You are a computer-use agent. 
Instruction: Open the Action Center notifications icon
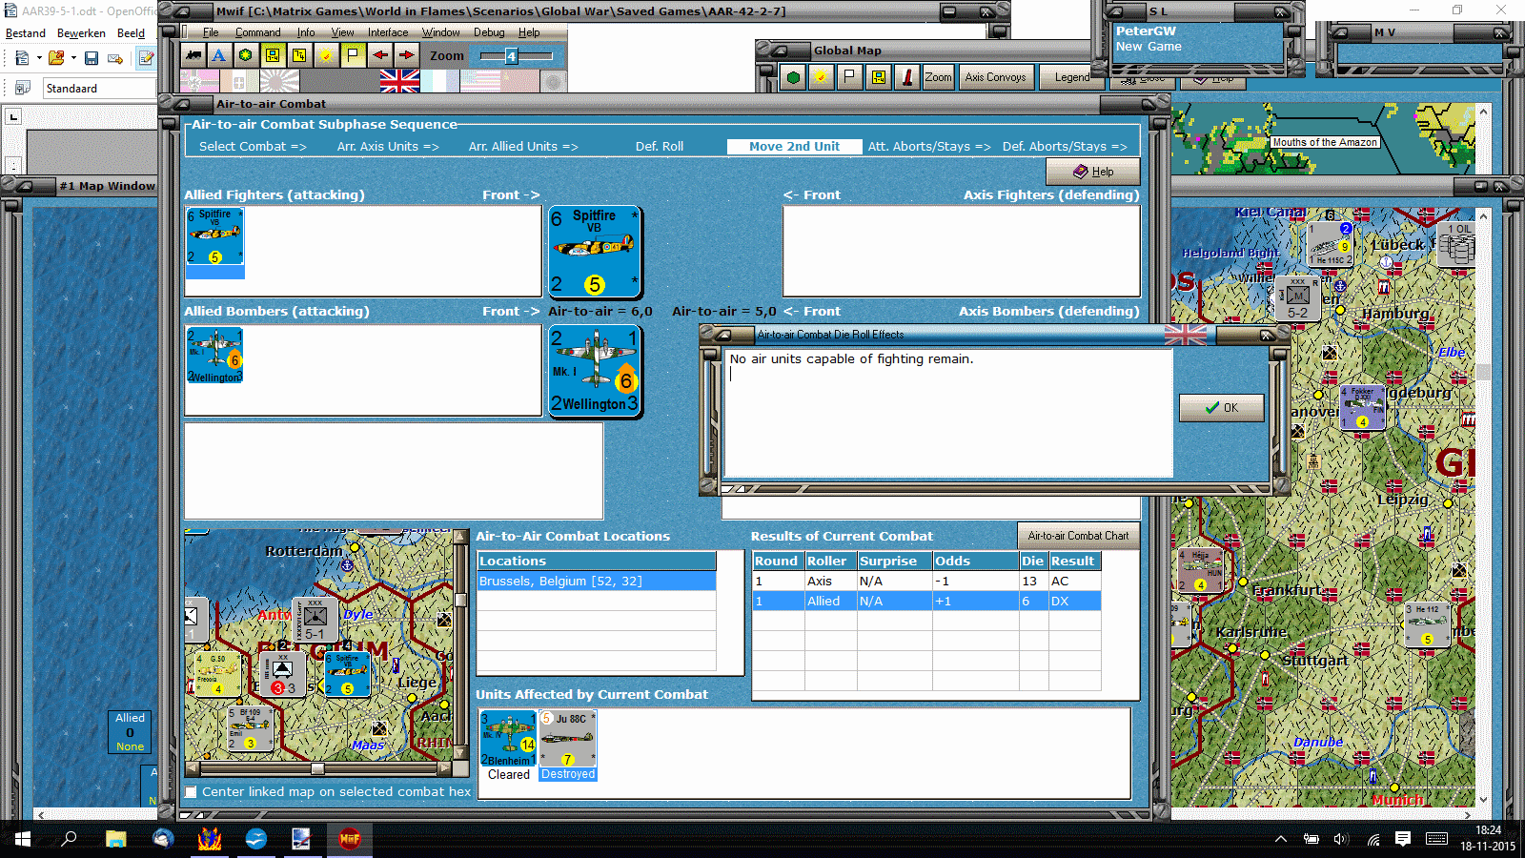[x=1403, y=839]
